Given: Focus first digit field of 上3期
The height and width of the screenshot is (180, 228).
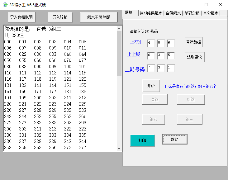Looking at the screenshot, I should pos(151,43).
